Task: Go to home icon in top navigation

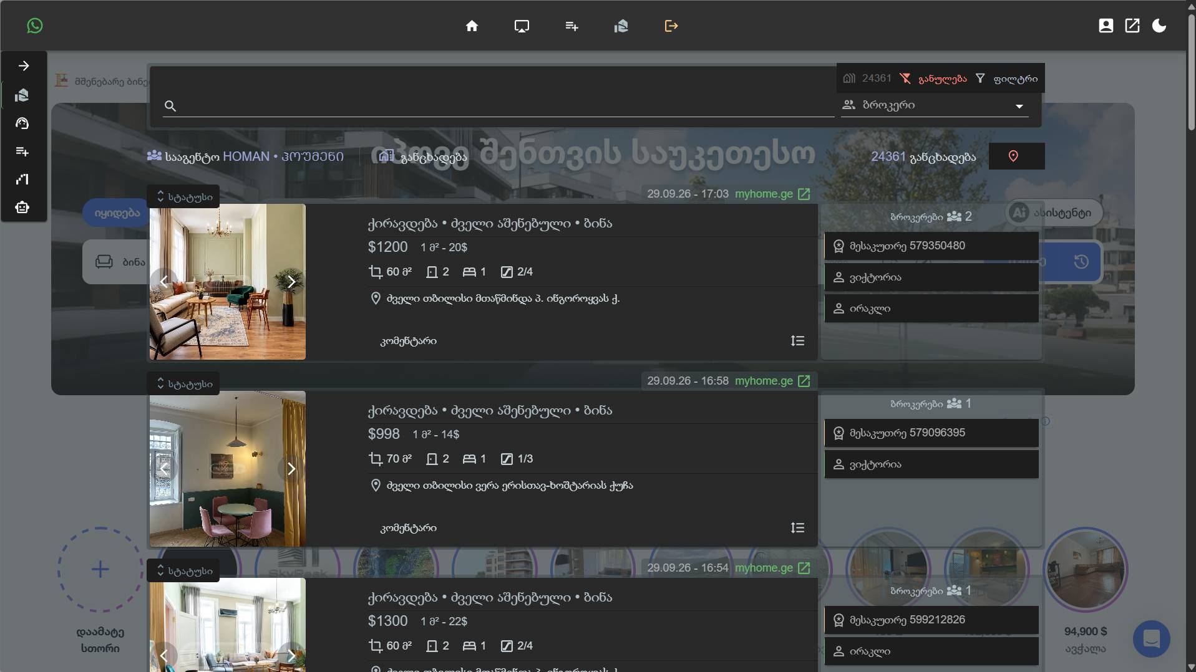Action: coord(472,26)
